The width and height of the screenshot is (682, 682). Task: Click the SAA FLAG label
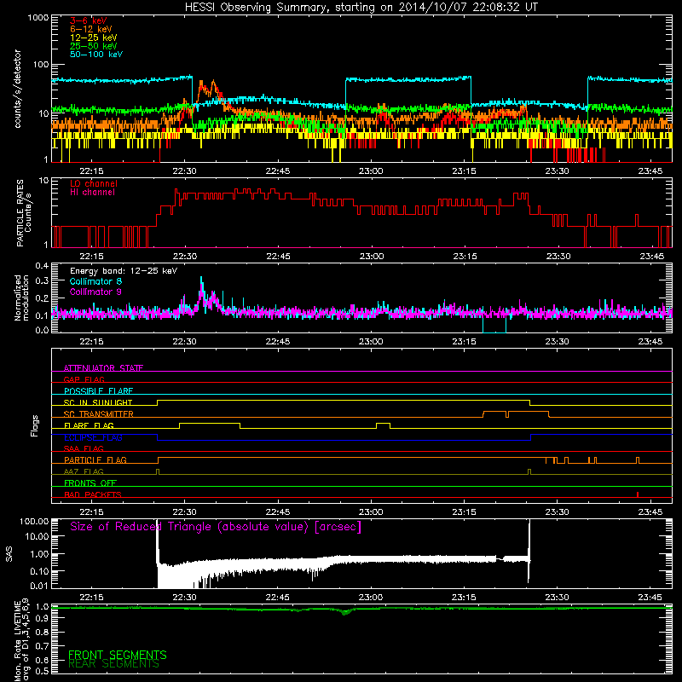[84, 448]
